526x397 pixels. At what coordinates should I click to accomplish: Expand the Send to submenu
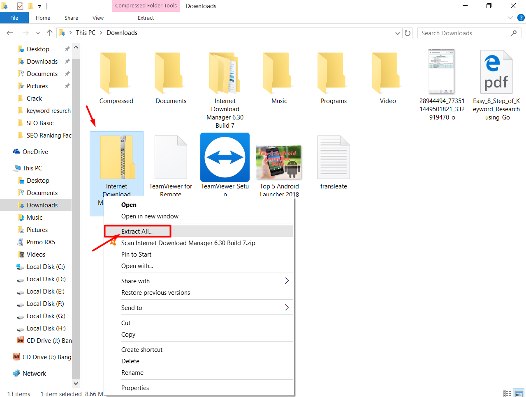point(199,308)
